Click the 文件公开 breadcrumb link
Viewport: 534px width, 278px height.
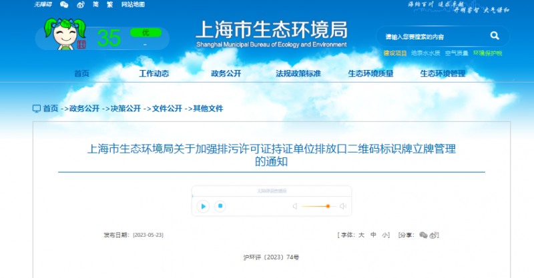[x=167, y=108]
